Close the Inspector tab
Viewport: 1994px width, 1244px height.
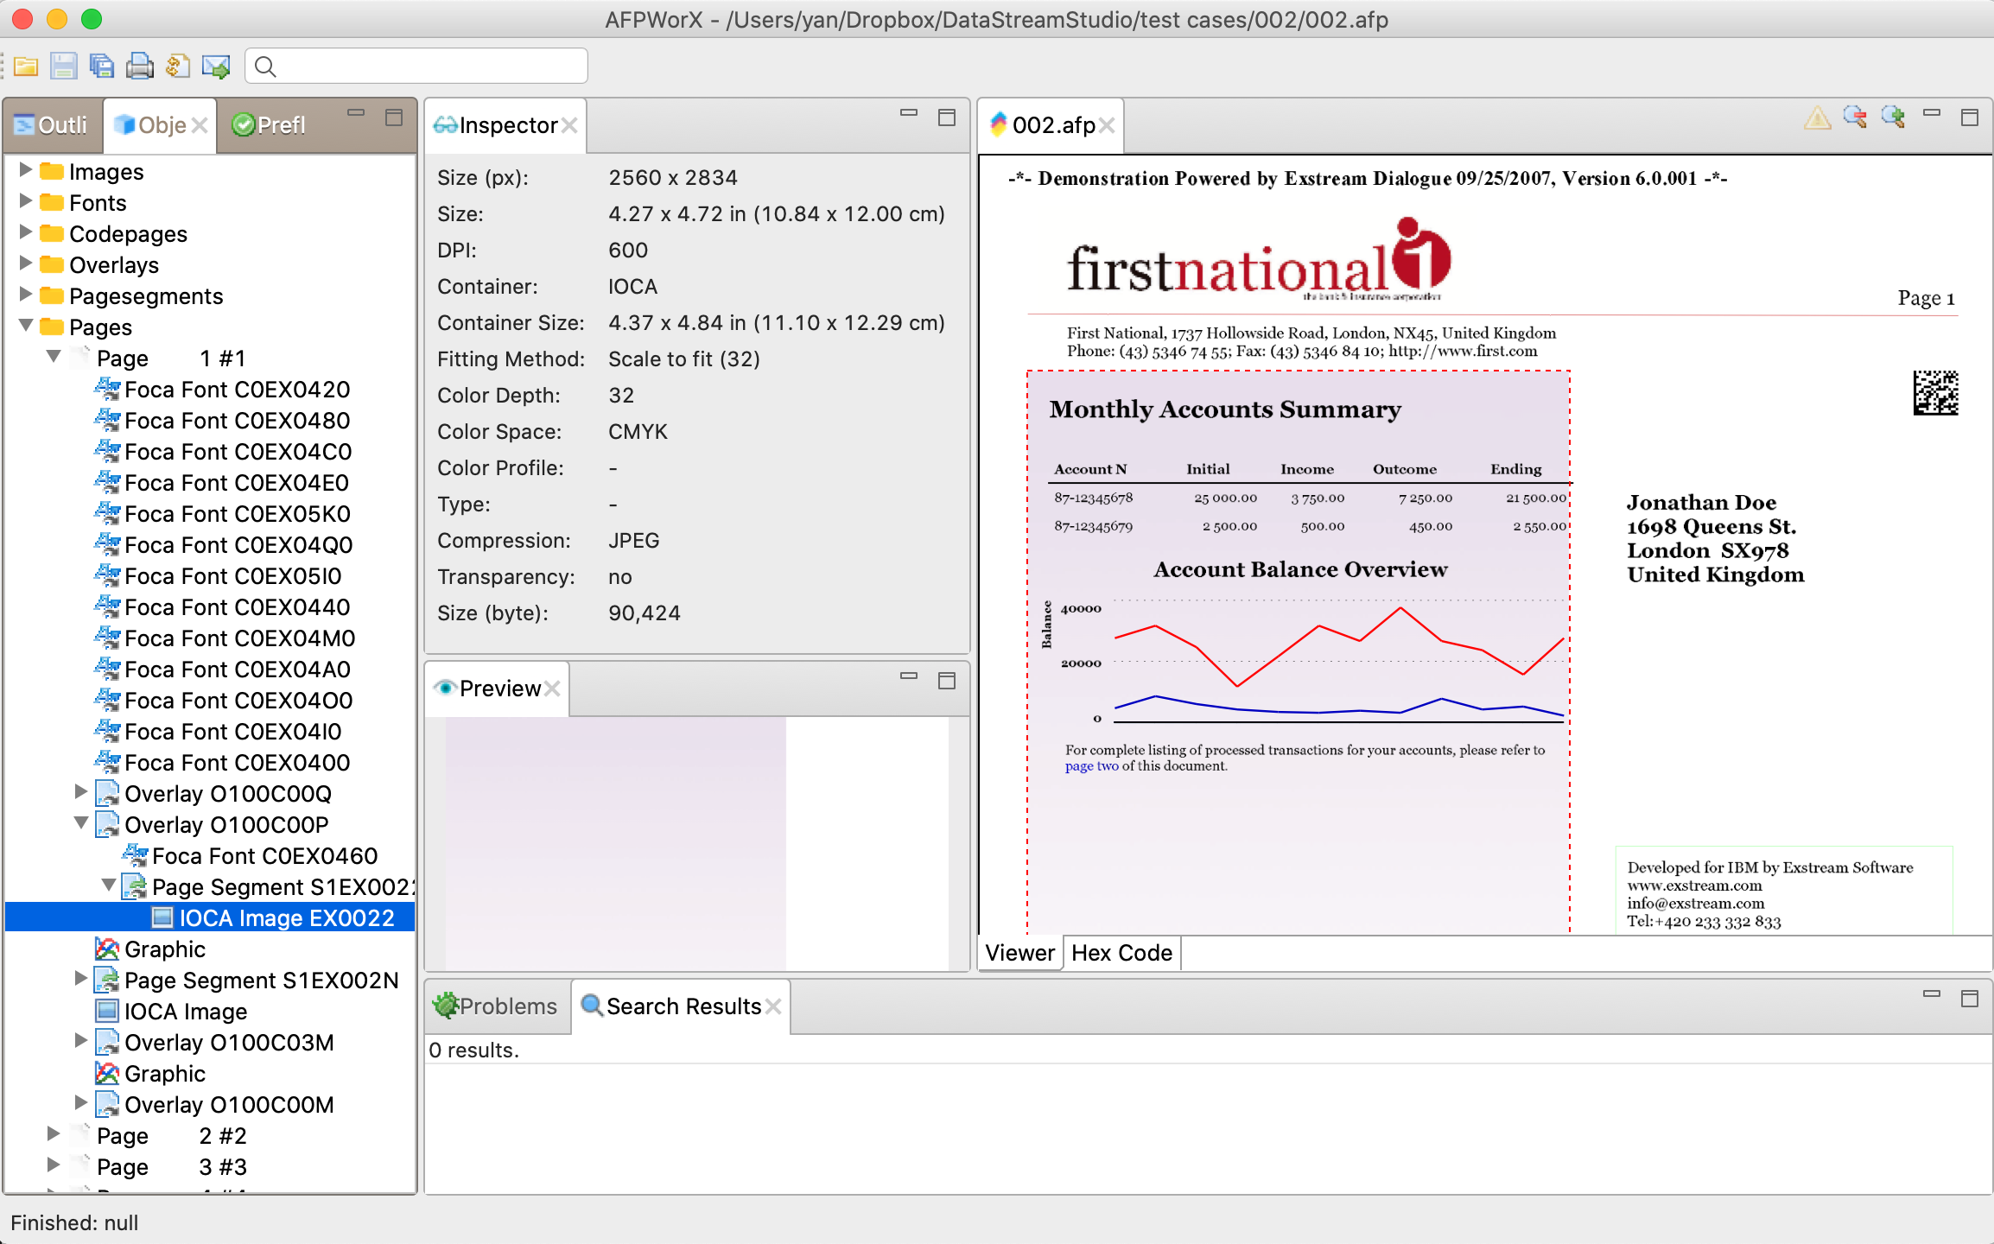(x=569, y=125)
